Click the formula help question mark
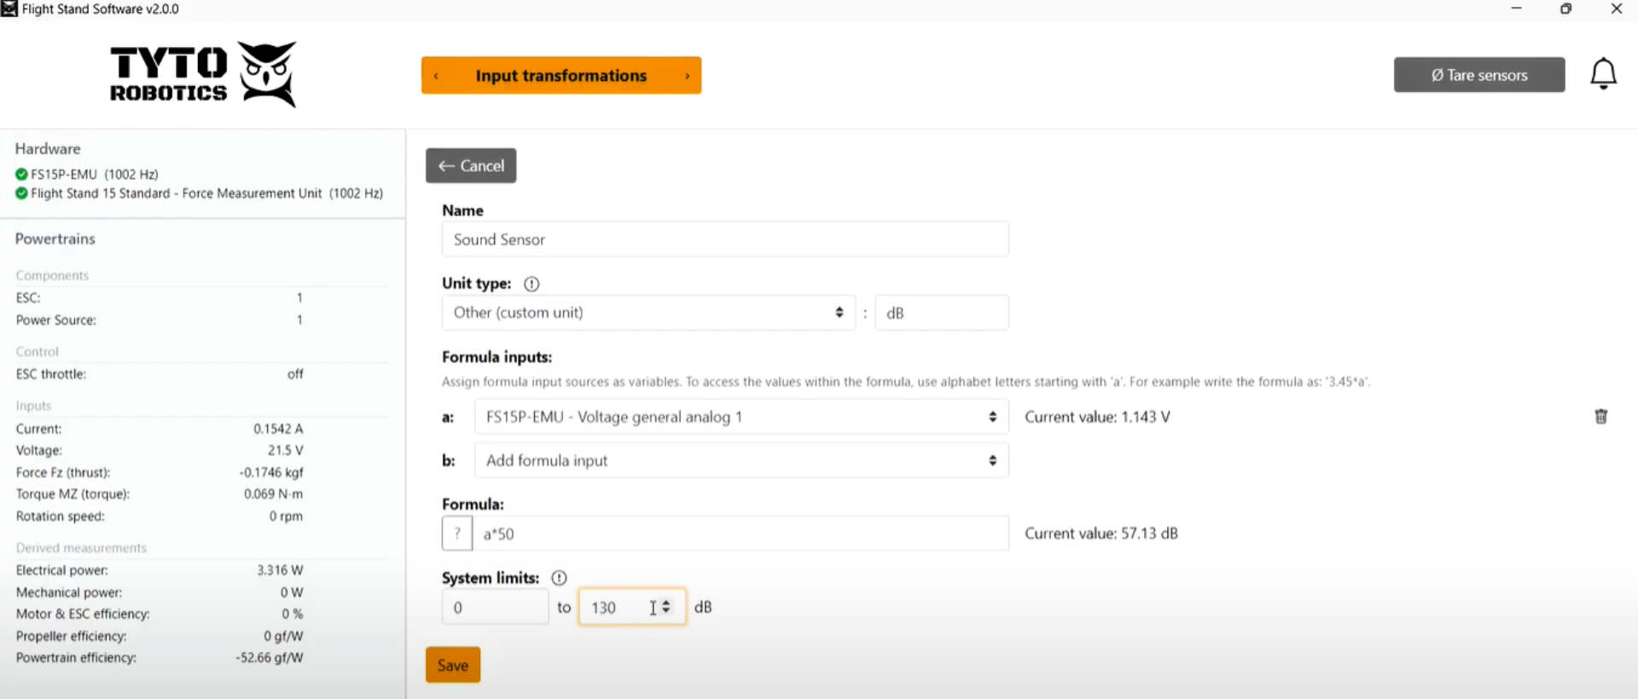 tap(457, 534)
